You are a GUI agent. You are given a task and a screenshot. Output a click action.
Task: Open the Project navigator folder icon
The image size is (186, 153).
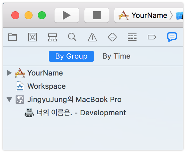(x=13, y=37)
